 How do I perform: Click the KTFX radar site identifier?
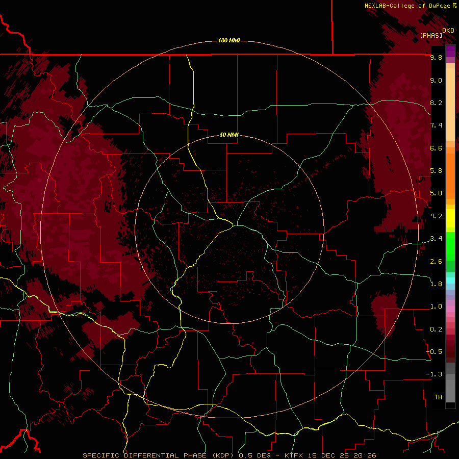(x=295, y=455)
